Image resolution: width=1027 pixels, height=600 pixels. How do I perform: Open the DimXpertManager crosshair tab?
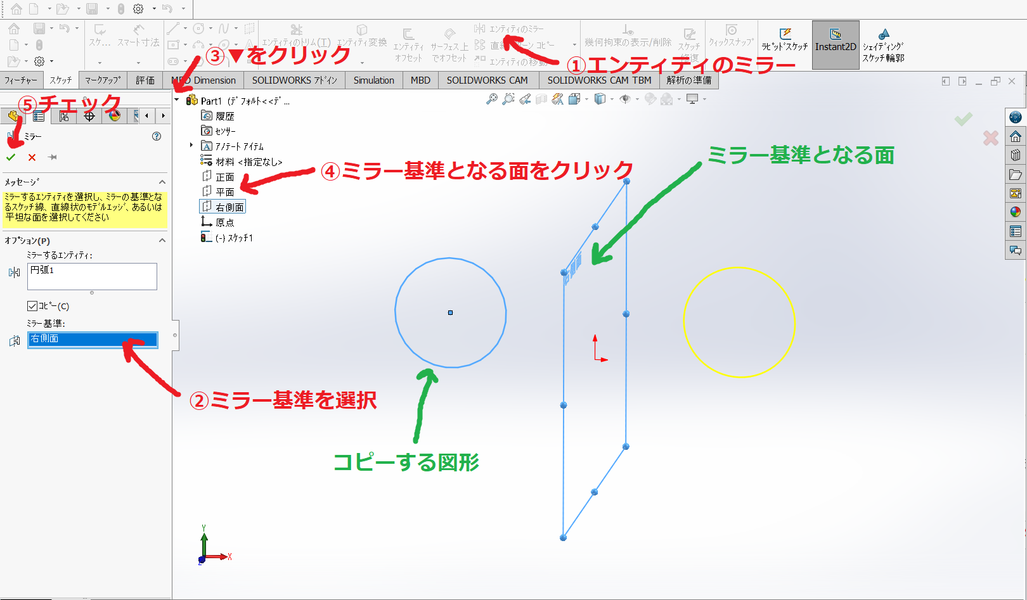click(89, 116)
